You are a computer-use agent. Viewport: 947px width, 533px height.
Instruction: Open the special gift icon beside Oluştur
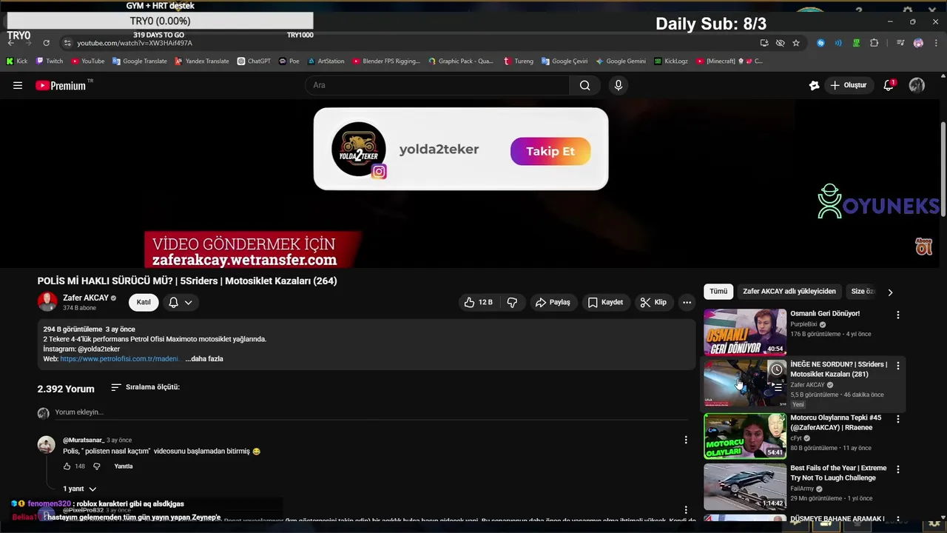point(815,85)
